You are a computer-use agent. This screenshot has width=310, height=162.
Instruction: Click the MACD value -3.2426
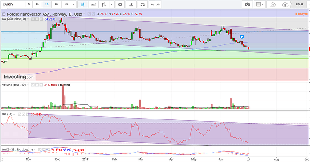[79, 149]
